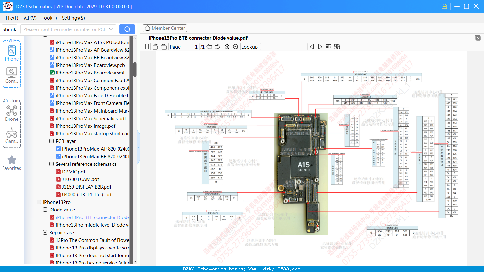Zoom out of the PDF
The width and height of the screenshot is (484, 272).
tap(235, 47)
